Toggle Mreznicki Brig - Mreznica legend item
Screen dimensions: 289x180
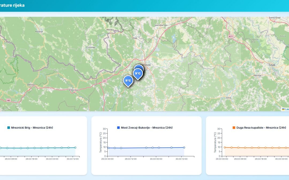[x=30, y=128]
